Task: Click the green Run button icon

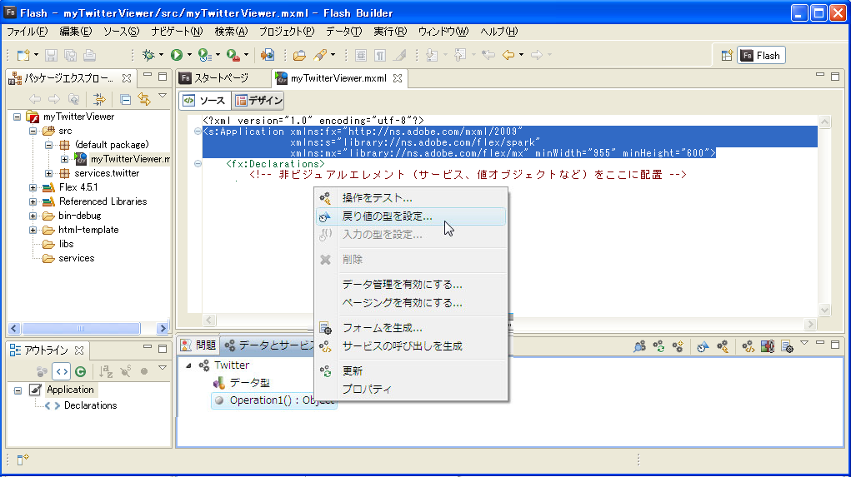Action: [x=177, y=55]
